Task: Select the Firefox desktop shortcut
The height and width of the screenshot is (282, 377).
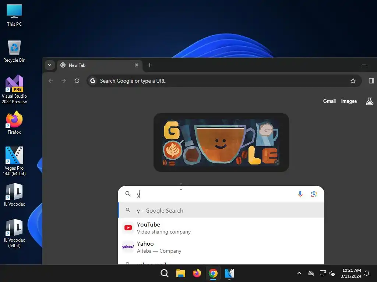Action: [x=14, y=123]
